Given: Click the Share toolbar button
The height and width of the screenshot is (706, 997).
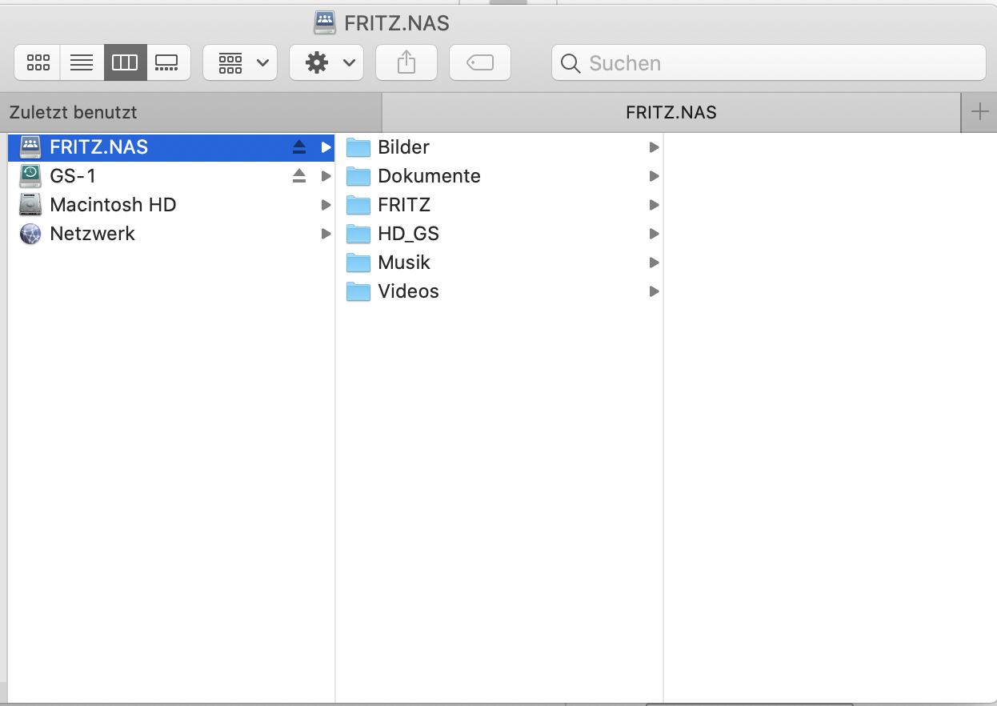Looking at the screenshot, I should tap(406, 62).
